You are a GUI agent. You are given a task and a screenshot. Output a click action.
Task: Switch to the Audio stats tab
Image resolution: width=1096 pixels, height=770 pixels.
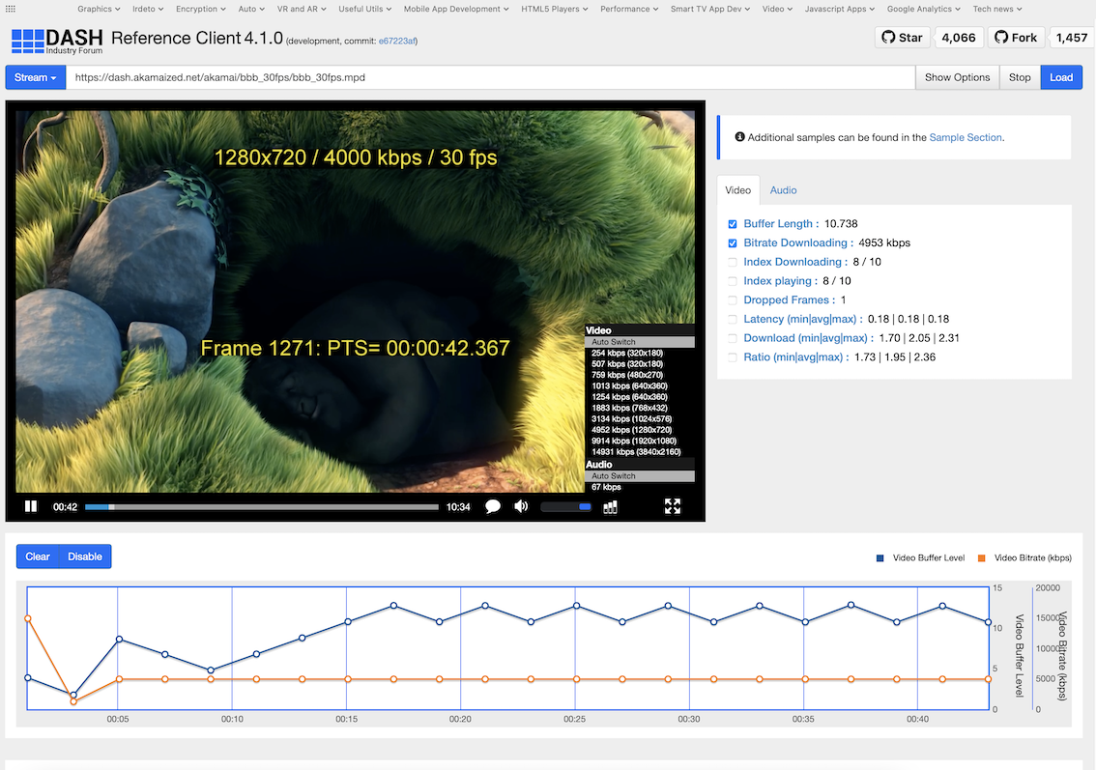point(783,190)
